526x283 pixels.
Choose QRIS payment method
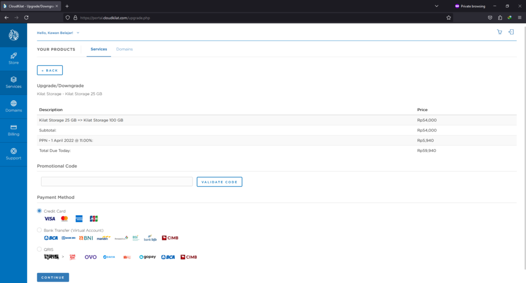point(40,249)
